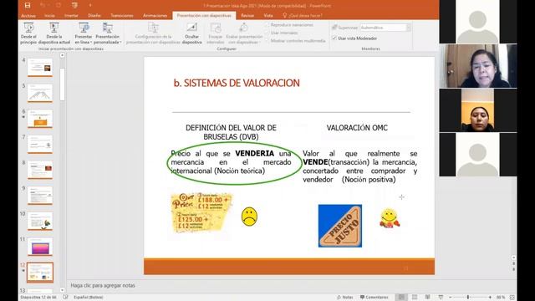
Task: Select slide 8 thumbnail
Action: pos(40,170)
